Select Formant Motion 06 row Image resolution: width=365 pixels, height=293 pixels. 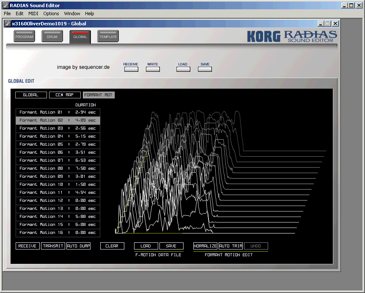click(58, 152)
